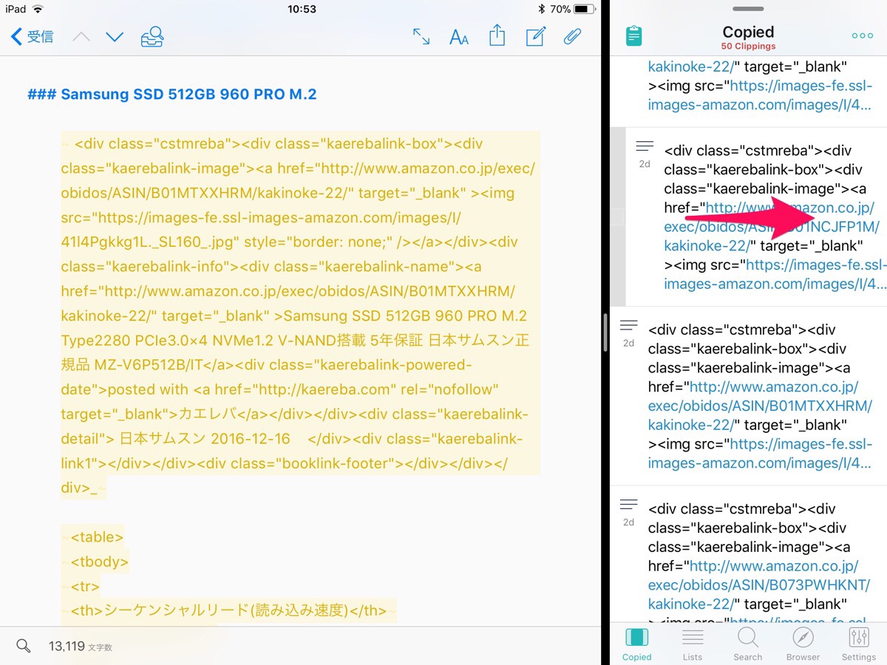887x665 pixels.
Task: Jump to next message with down arrow
Action: coord(115,37)
